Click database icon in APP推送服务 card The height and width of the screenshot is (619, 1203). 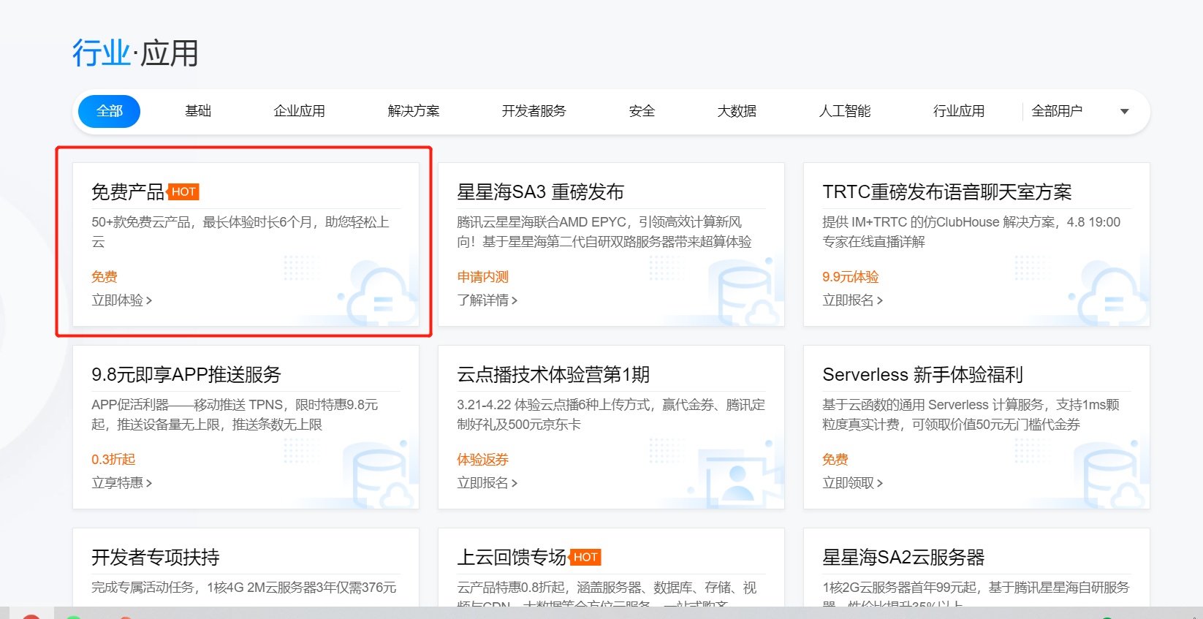point(380,475)
